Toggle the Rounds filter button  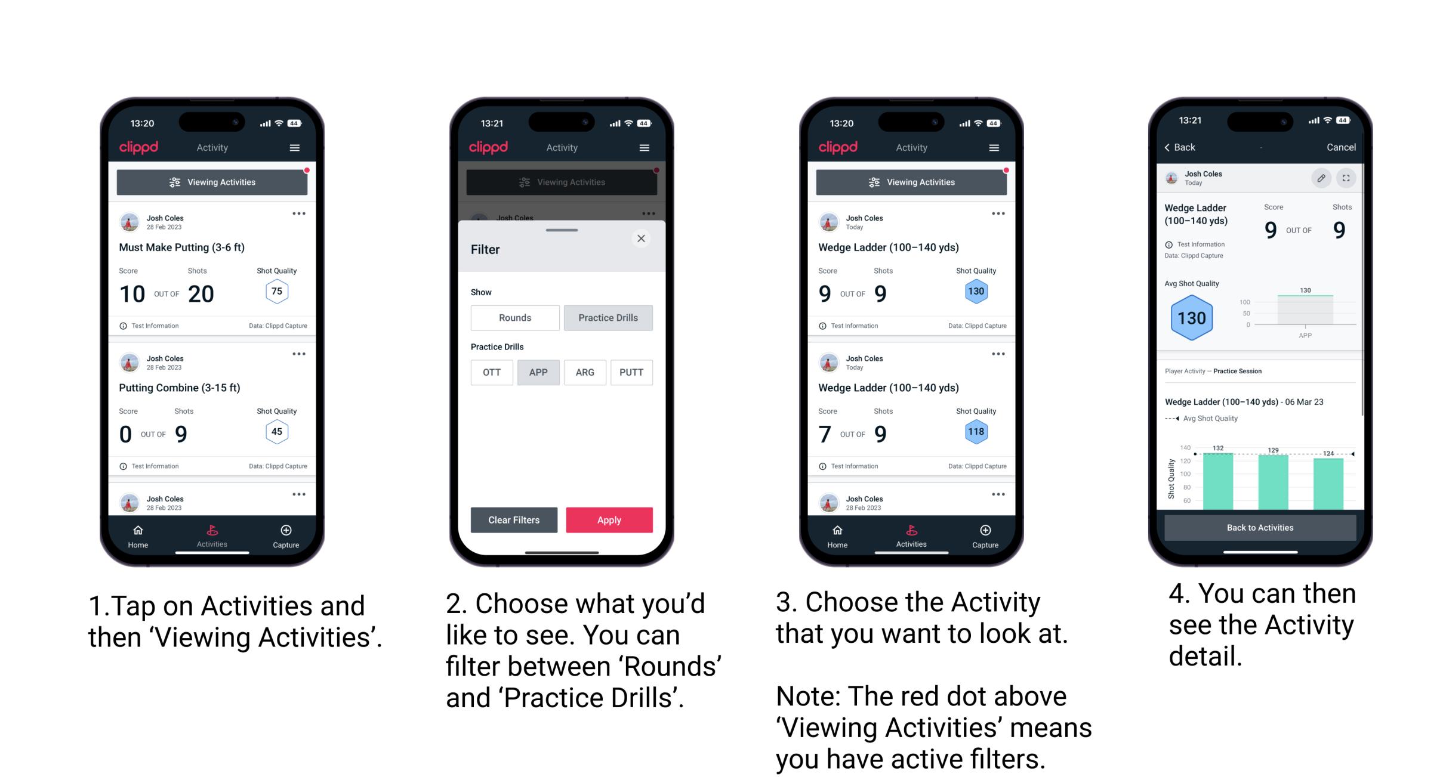coord(514,318)
